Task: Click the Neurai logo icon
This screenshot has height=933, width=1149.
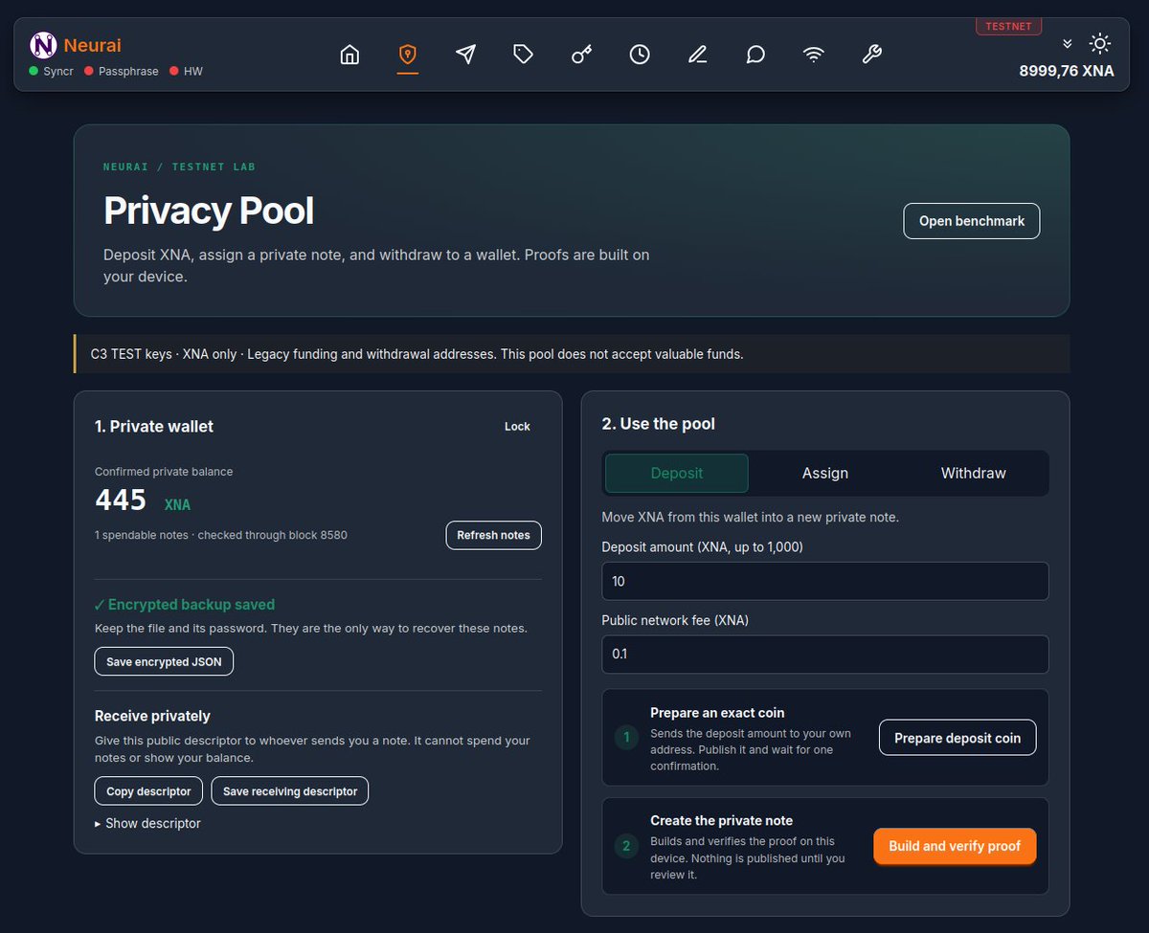Action: (x=43, y=45)
